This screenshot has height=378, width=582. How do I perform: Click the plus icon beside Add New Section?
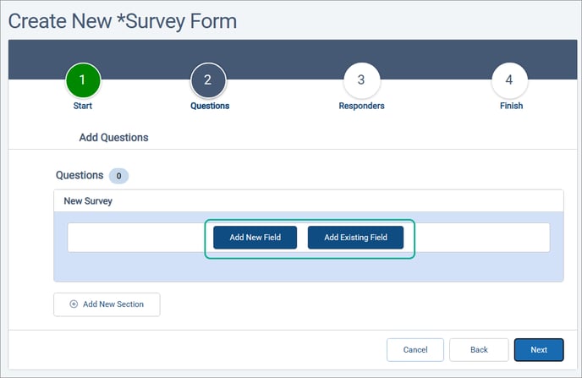(x=74, y=304)
